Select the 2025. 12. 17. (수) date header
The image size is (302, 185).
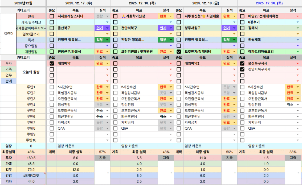(78, 3)
